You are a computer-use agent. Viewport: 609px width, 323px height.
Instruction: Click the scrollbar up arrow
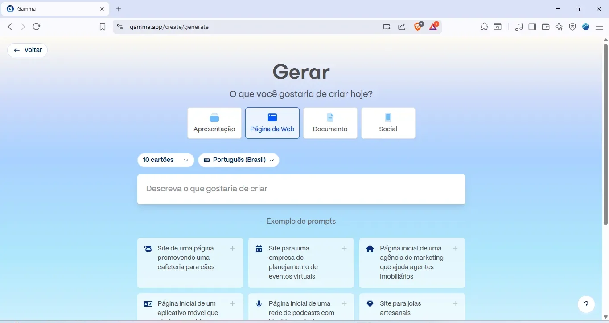click(x=605, y=40)
